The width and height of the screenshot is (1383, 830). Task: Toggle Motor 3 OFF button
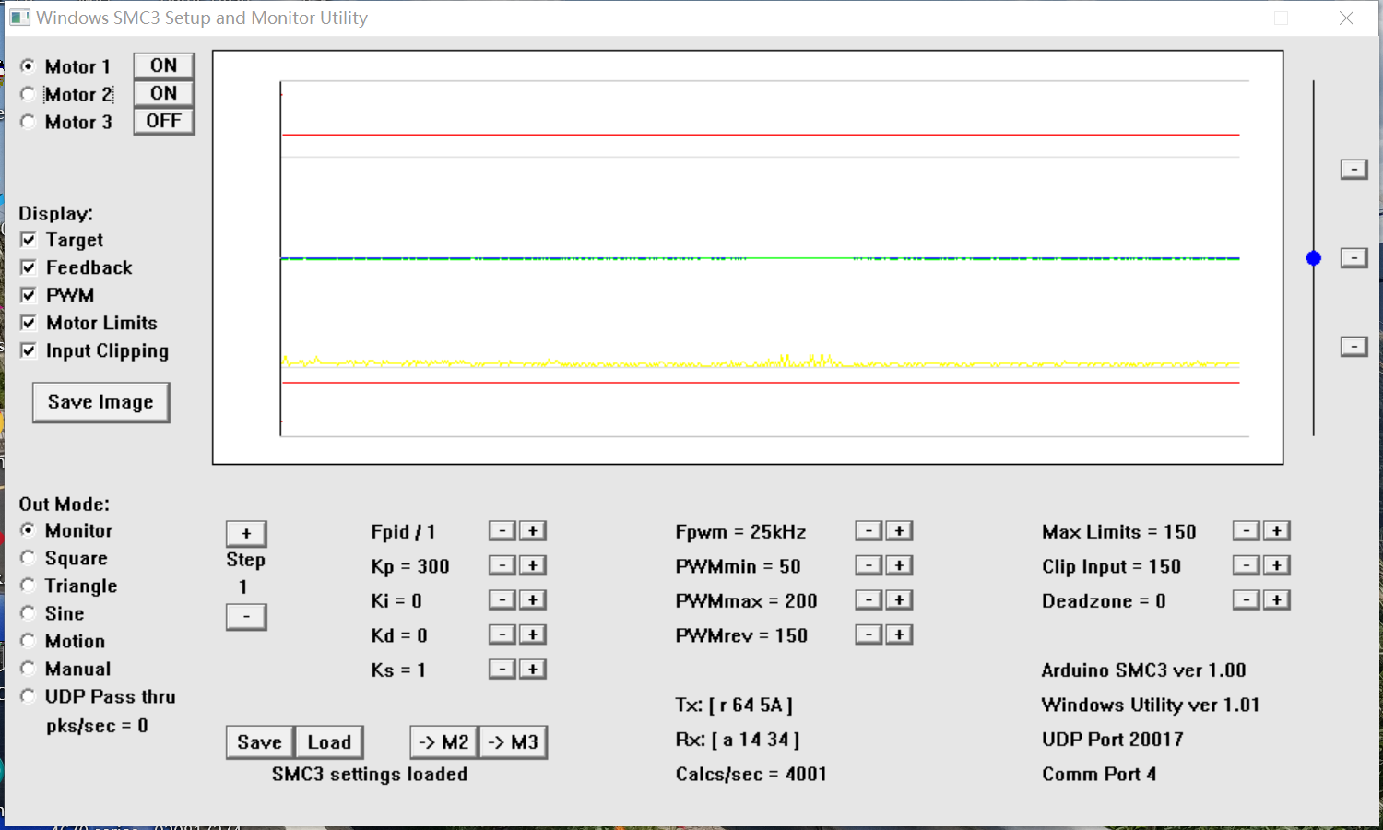pos(164,121)
